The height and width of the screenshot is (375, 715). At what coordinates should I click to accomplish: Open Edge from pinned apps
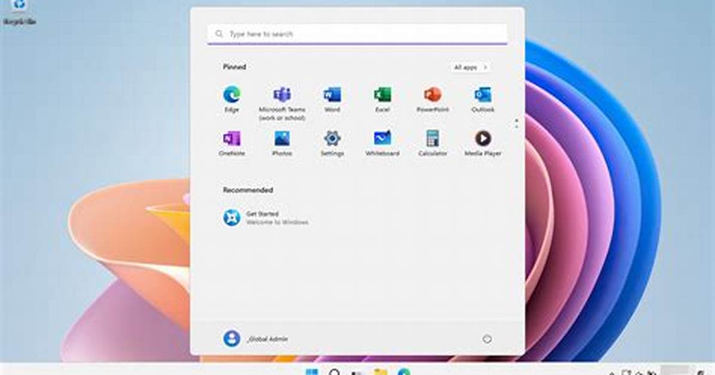231,99
